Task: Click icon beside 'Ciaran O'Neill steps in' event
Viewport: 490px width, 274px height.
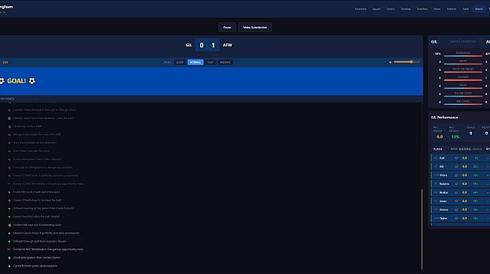Action: [x=9, y=201]
